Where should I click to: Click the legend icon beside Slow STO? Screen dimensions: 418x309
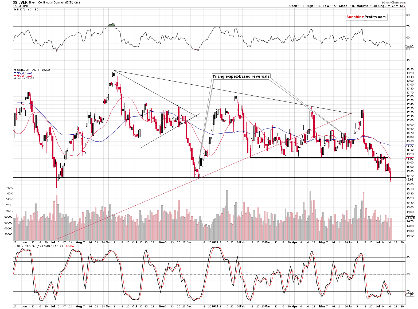pyautogui.click(x=15, y=246)
